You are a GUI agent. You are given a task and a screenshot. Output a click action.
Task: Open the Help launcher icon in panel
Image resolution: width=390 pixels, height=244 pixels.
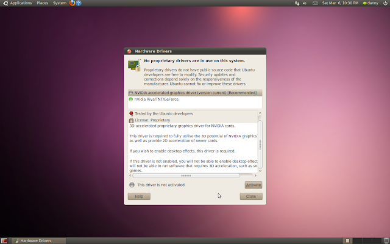pyautogui.click(x=79, y=3)
